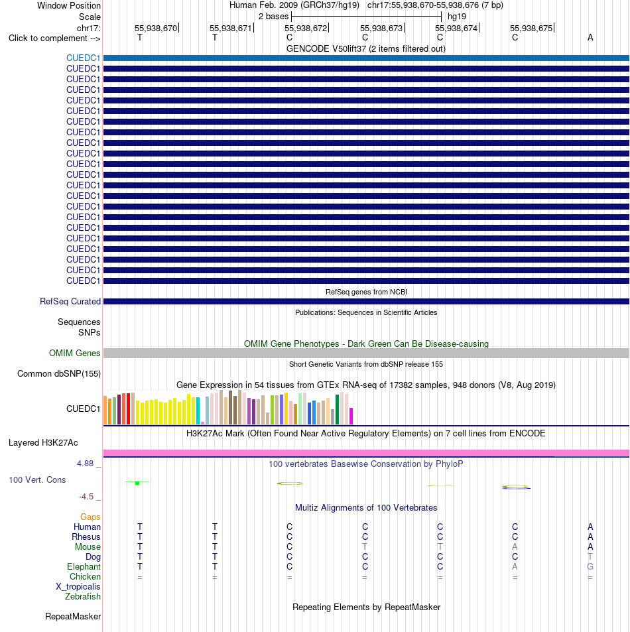Viewport: 630px width, 632px height.
Task: Click the Rhesus alignment row label
Action: click(x=86, y=537)
